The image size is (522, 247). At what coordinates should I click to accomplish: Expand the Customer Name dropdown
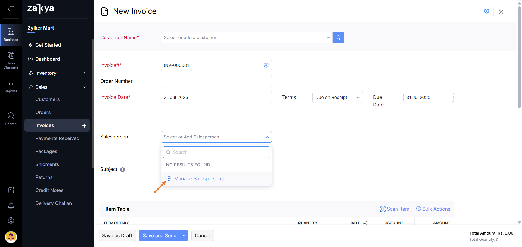tap(328, 38)
